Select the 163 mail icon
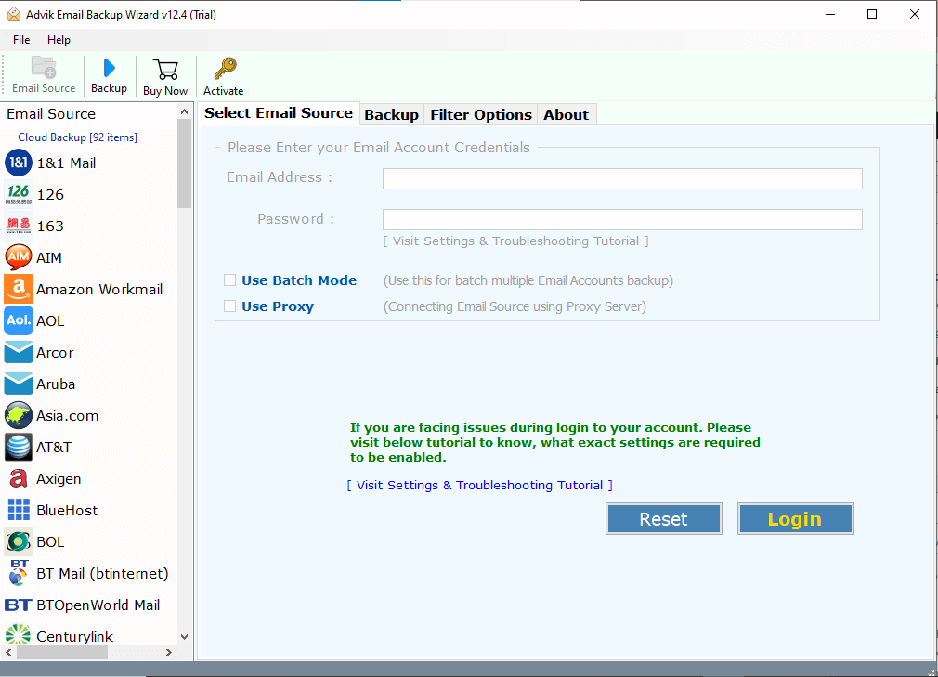 (x=19, y=226)
